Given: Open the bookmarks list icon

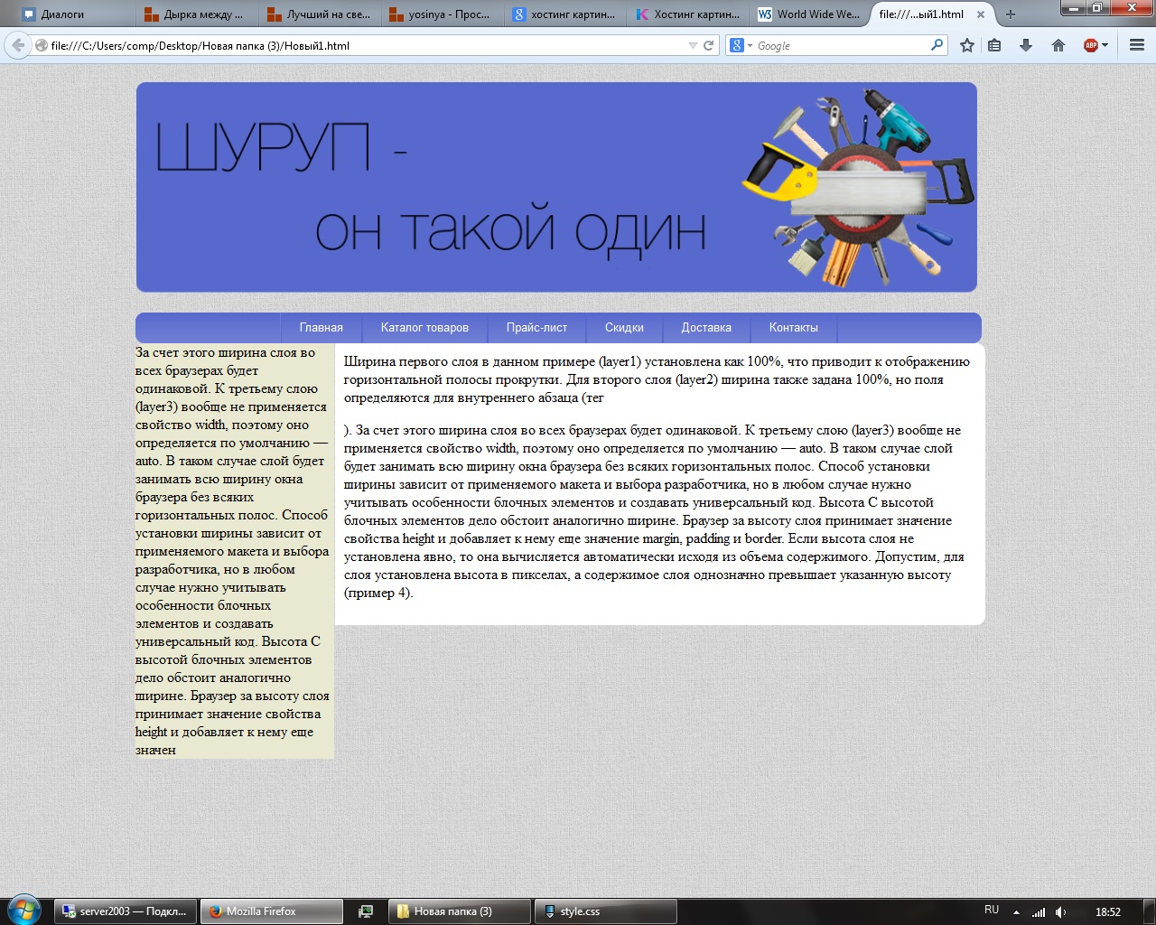Looking at the screenshot, I should pyautogui.click(x=994, y=45).
